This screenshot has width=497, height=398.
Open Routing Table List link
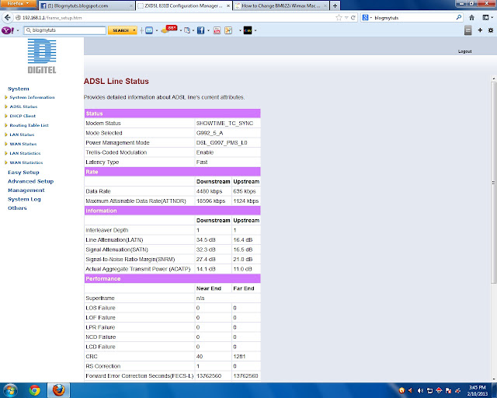coord(29,125)
